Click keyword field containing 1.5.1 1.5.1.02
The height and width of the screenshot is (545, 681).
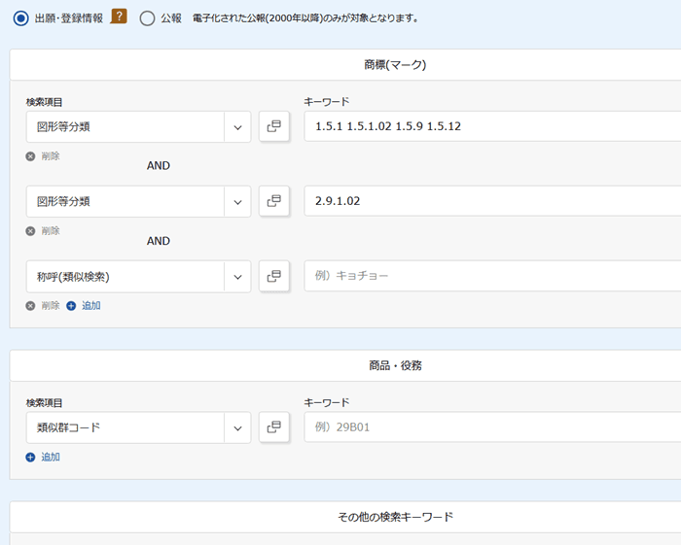[492, 126]
